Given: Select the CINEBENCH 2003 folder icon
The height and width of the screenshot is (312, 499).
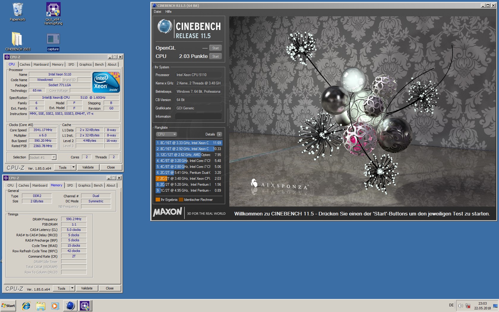Looking at the screenshot, I should [18, 41].
